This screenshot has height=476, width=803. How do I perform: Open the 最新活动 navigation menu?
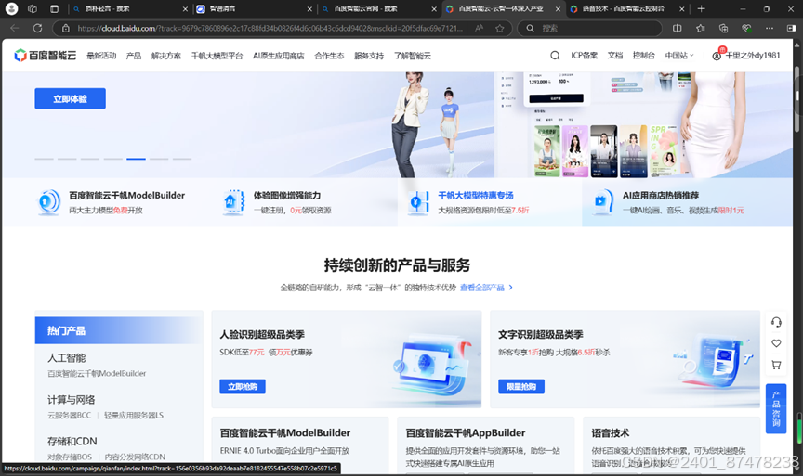point(101,56)
